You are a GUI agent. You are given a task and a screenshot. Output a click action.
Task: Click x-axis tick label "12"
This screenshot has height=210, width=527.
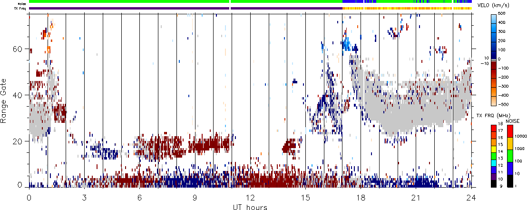[x=250, y=198]
